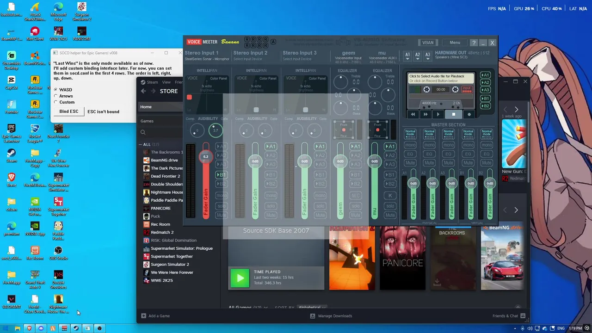Select the Rocket League desktop icon
Image resolution: width=592 pixels, height=333 pixels.
[35, 133]
